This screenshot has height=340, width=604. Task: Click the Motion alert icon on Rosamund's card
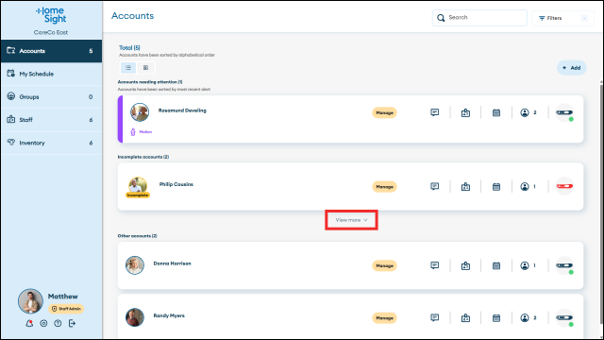tap(133, 132)
